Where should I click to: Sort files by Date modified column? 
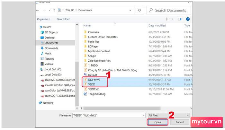pyautogui.click(x=157, y=25)
